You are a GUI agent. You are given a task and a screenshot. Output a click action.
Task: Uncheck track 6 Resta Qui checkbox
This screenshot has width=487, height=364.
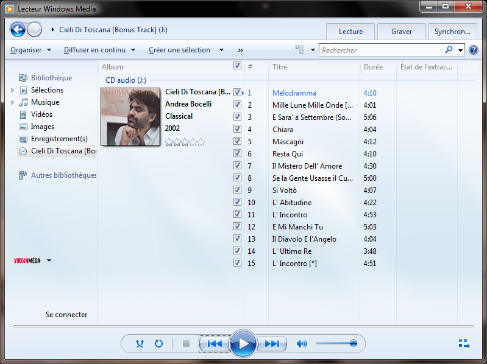tap(237, 153)
